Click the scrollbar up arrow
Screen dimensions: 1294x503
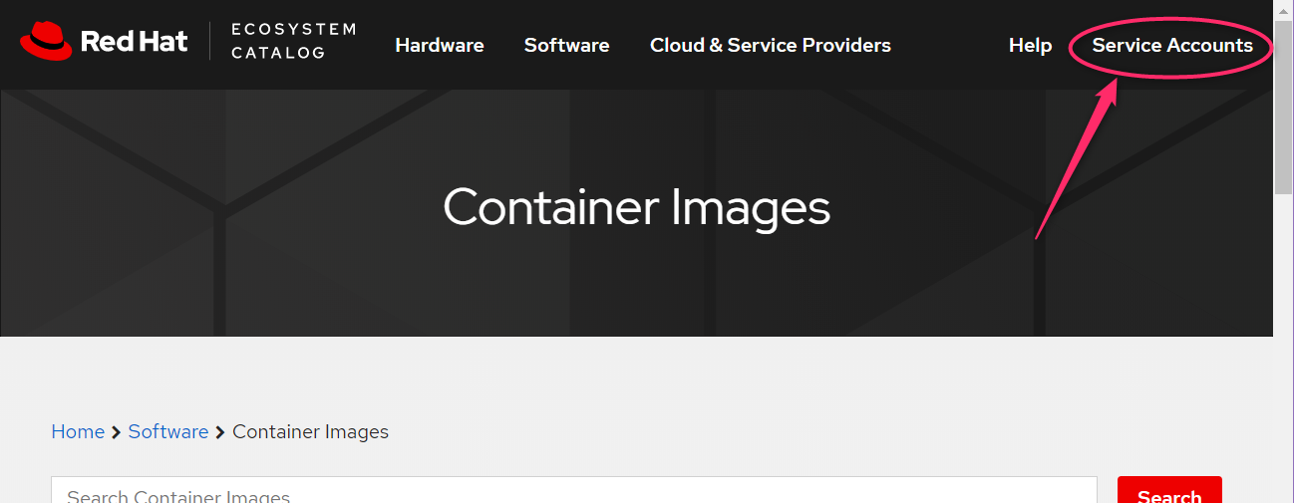pyautogui.click(x=1284, y=9)
